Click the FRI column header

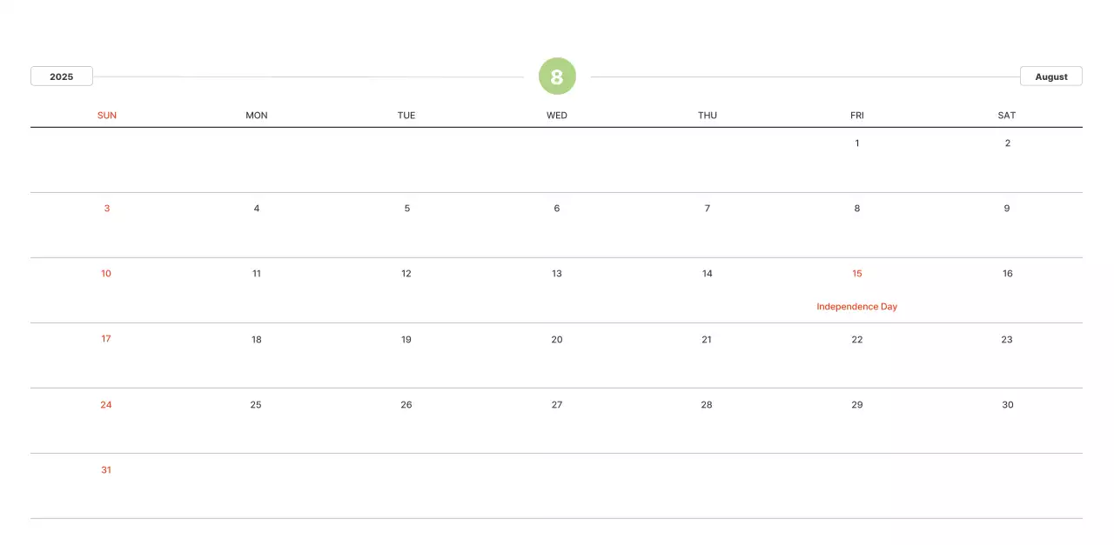856,116
